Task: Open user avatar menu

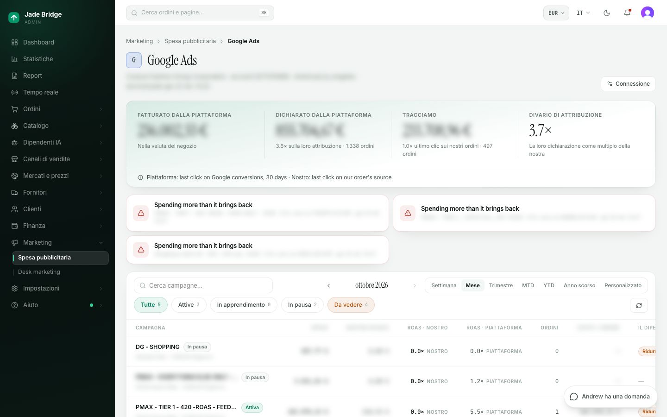Action: click(x=648, y=13)
